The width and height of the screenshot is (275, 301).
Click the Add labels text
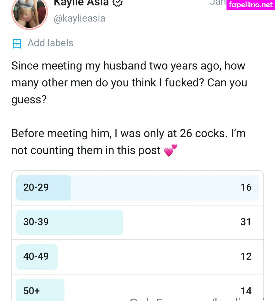(x=50, y=43)
